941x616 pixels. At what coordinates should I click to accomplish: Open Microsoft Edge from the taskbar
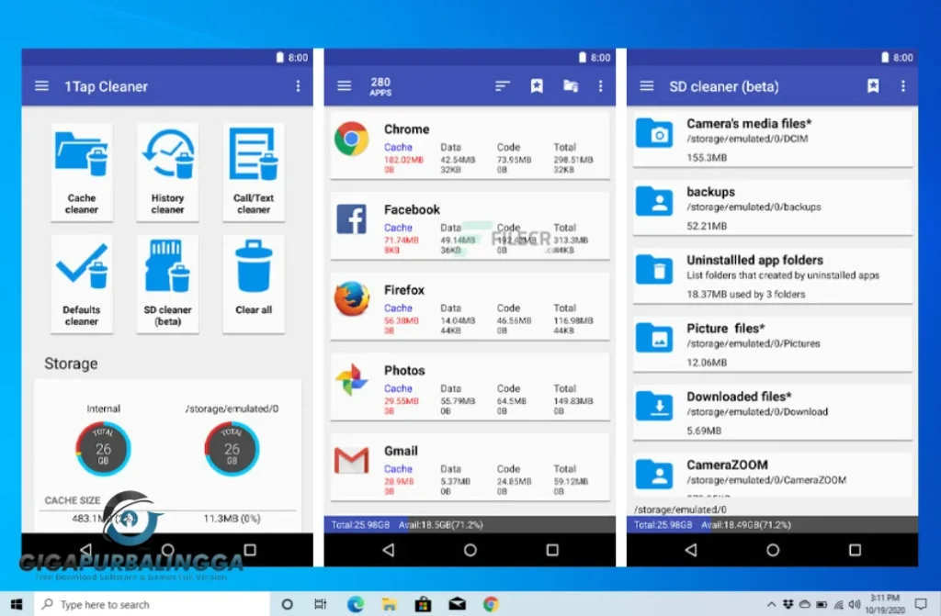pyautogui.click(x=355, y=604)
